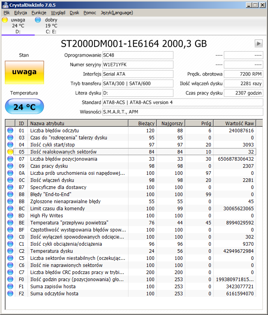This screenshot has width=268, height=315.
Task: Click the Interfejs field Serial ATA
Action: pos(138,74)
